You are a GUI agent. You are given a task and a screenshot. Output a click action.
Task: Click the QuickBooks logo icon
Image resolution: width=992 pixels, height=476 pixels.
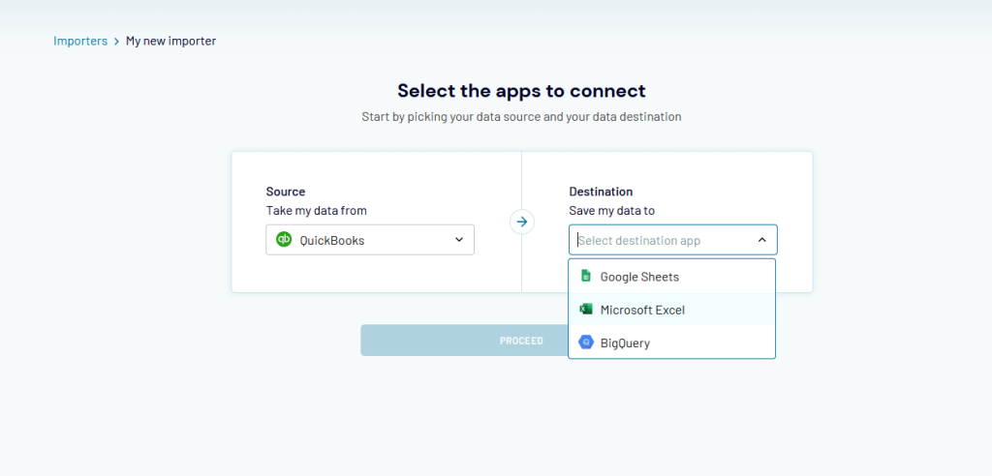[x=284, y=240]
